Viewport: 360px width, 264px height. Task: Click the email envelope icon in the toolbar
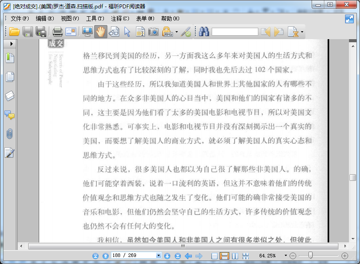pyautogui.click(x=71, y=32)
